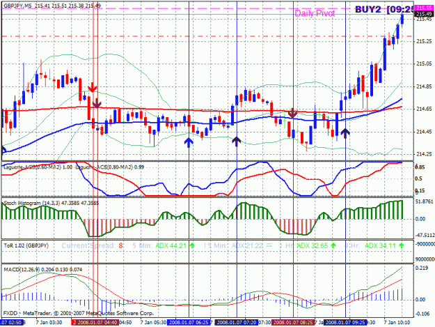Viewport: 435px width, 327px height.
Task: Select the blue 2008.01.07 06:25 time marker
Action: 189,323
